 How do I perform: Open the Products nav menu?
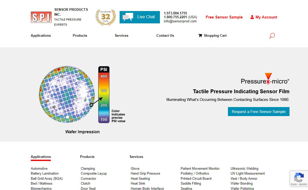click(80, 36)
